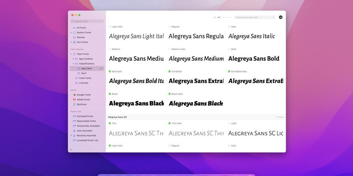Click the Unnamed Smart List icon
The image size is (353, 176).
(x=74, y=140)
